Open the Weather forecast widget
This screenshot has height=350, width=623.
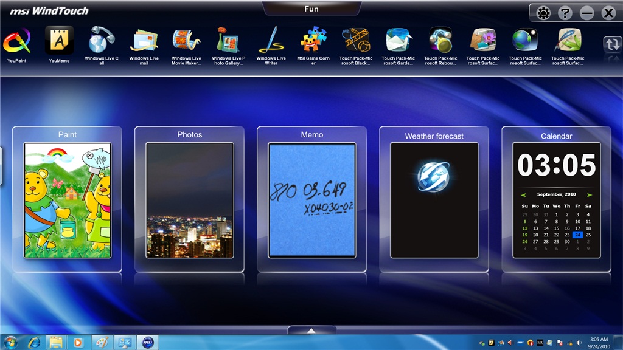434,200
